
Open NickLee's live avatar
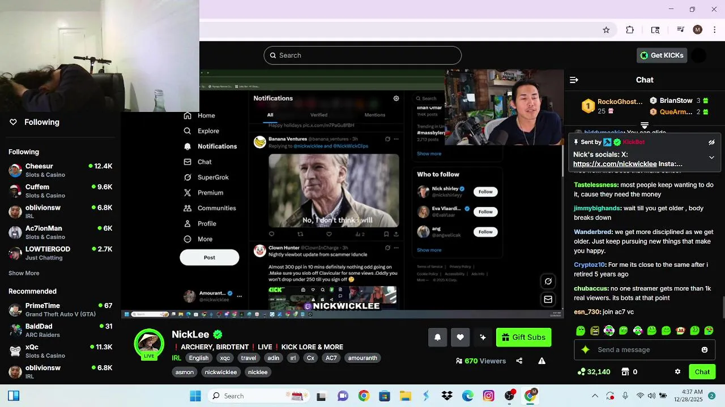149,344
